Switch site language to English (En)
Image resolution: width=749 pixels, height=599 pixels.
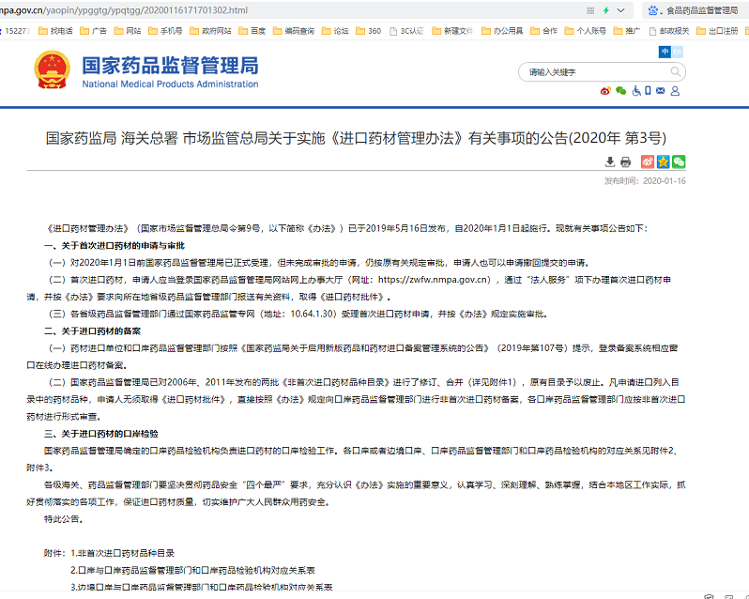(x=677, y=52)
